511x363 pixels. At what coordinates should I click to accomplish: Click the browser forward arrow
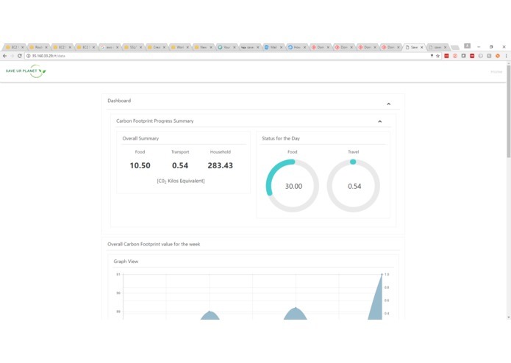[12, 56]
